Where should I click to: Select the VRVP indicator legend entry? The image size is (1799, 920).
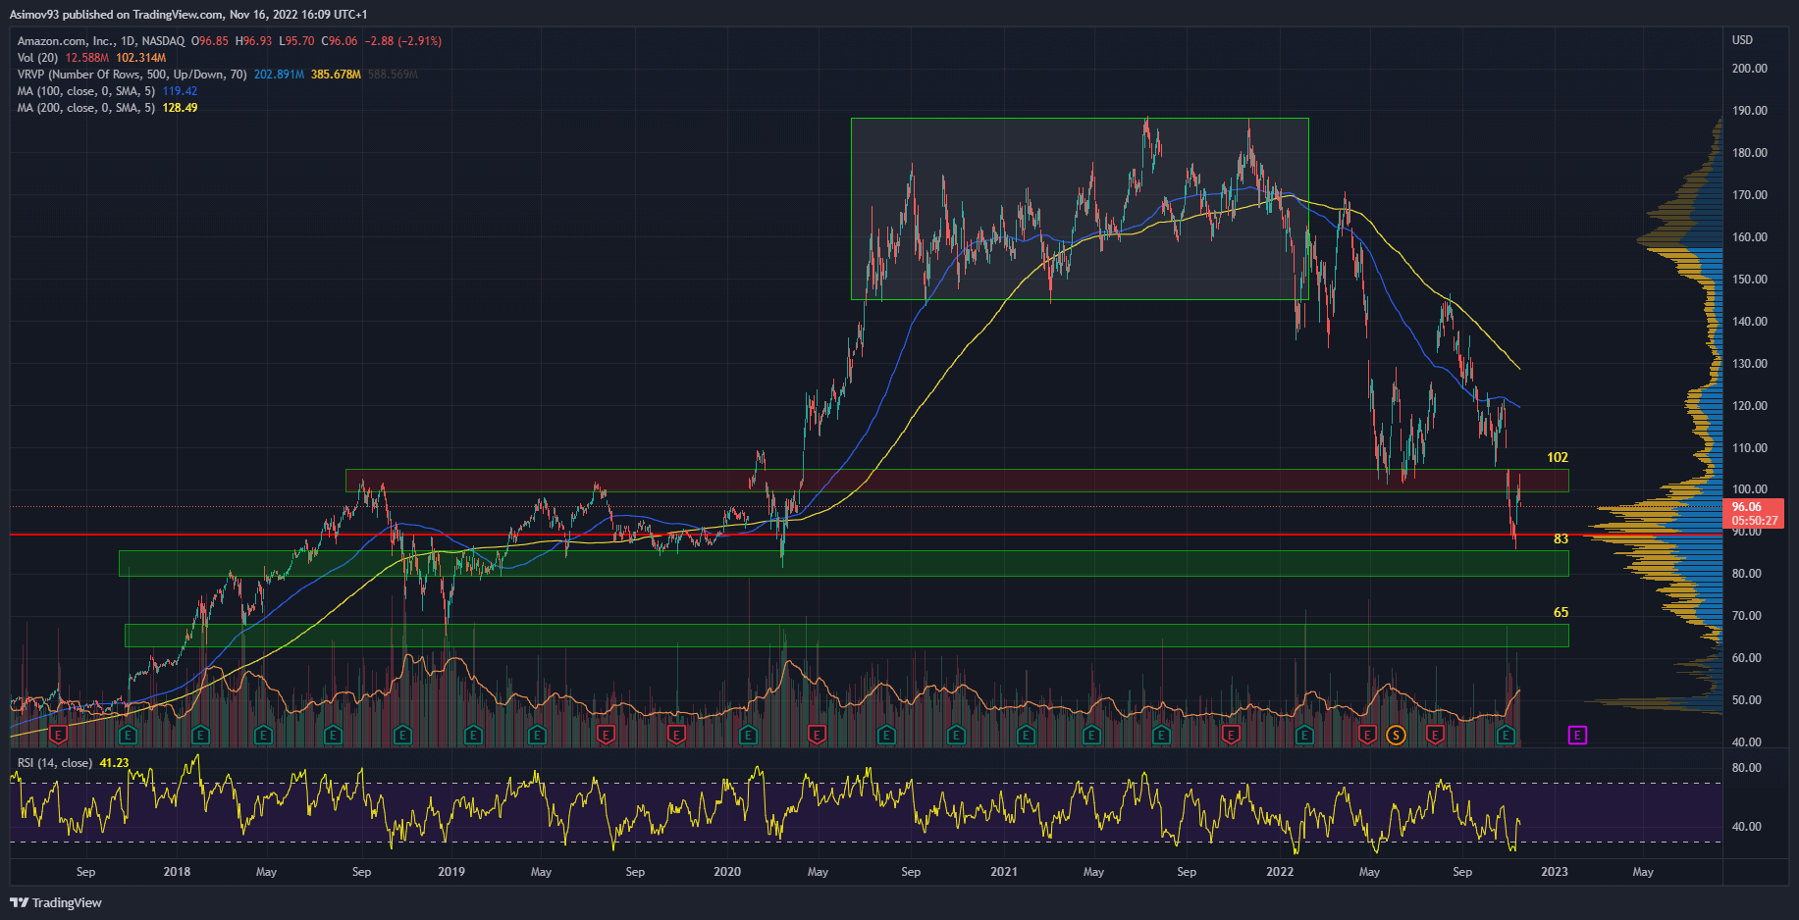point(132,75)
